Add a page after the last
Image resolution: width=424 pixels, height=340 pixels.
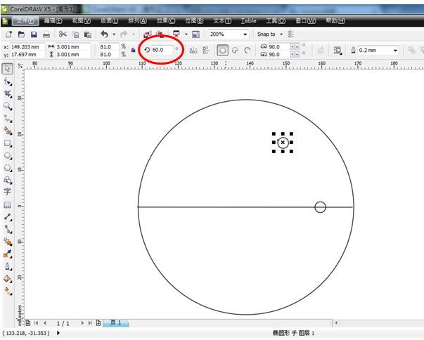click(98, 322)
